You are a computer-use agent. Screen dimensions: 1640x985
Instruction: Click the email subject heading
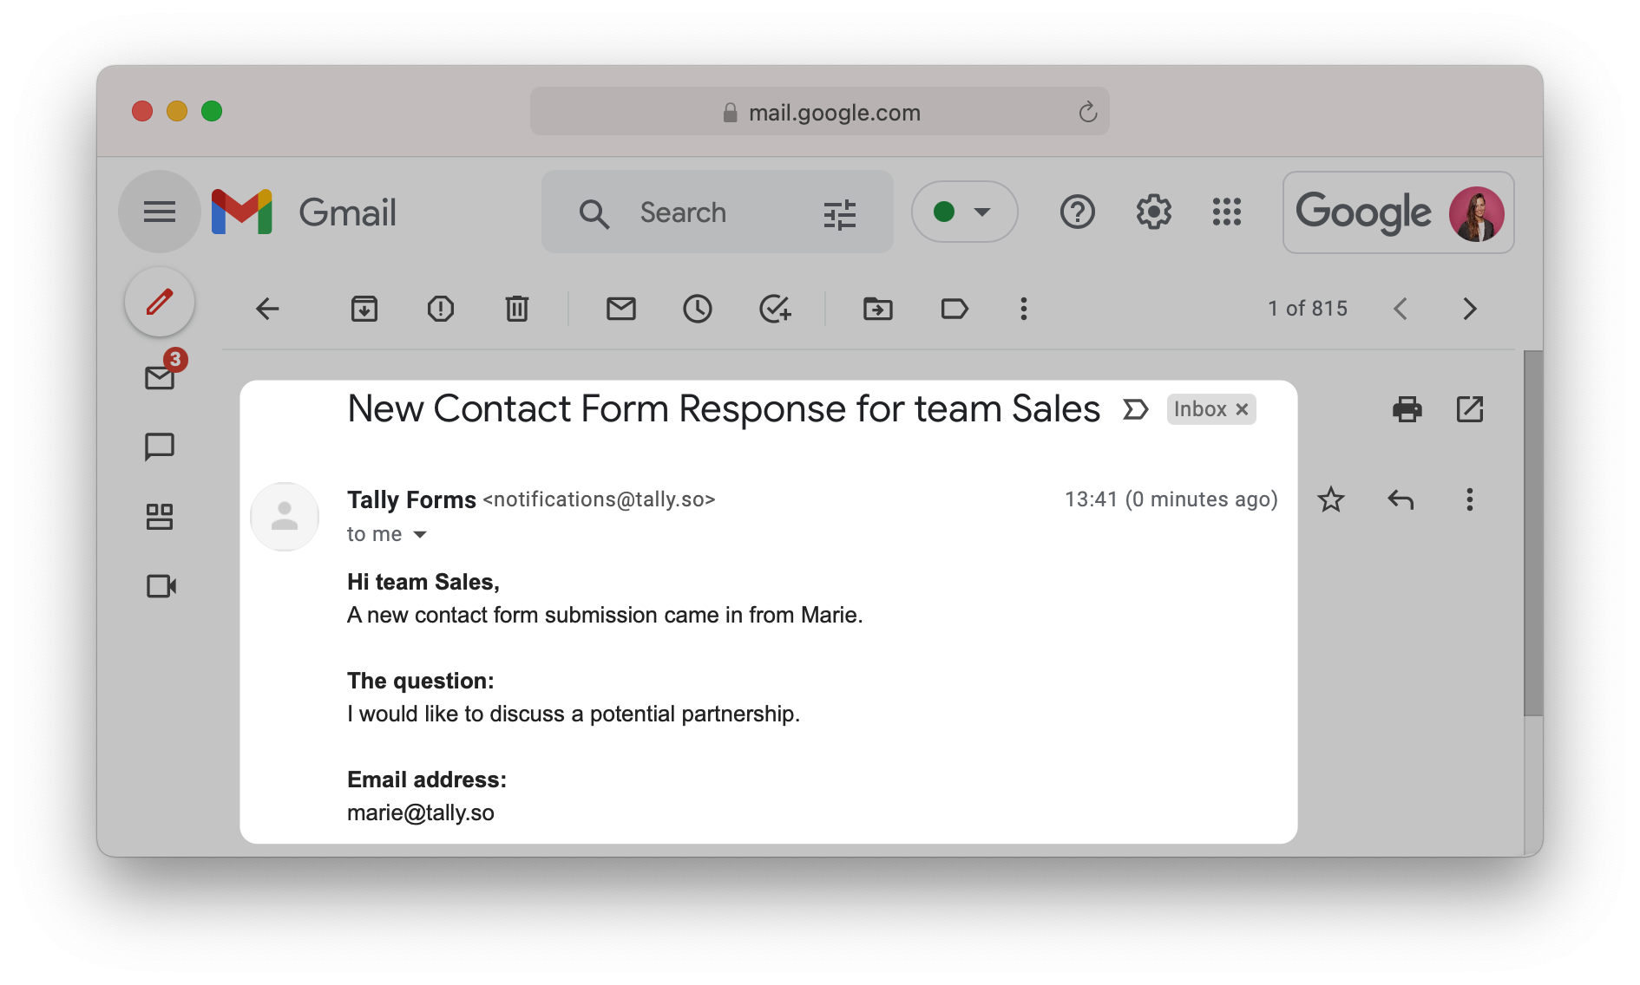724,408
